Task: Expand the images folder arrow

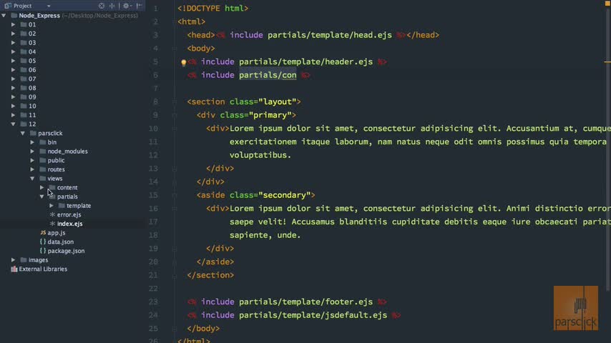Action: coord(14,259)
